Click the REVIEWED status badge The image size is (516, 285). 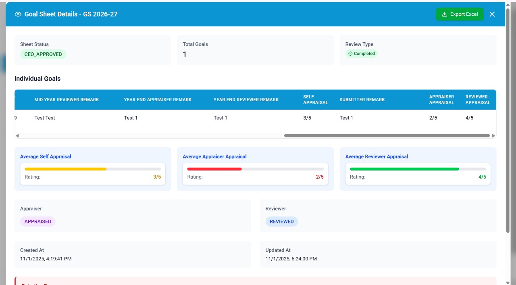click(x=281, y=221)
